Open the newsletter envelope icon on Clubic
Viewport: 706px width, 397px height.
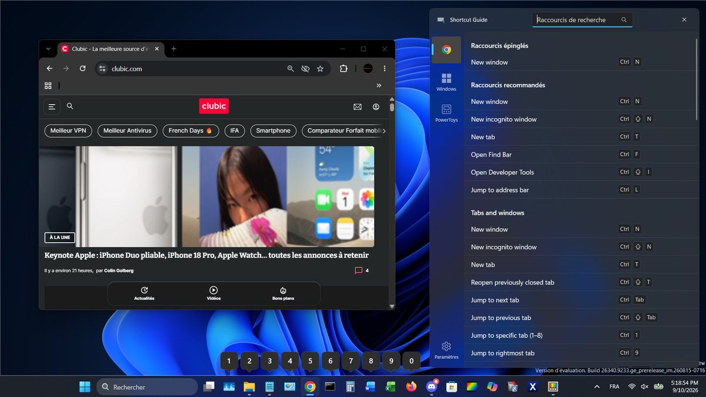pyautogui.click(x=357, y=107)
